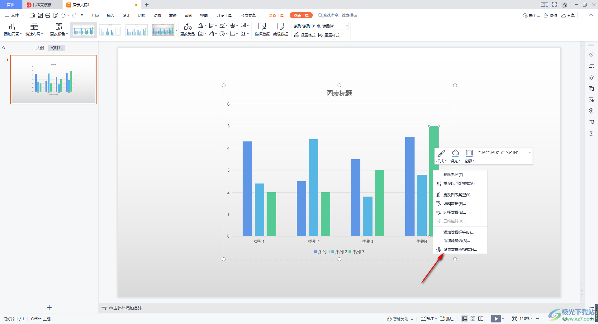Open help icon in right sidebar
This screenshot has width=598, height=324.
tap(591, 133)
